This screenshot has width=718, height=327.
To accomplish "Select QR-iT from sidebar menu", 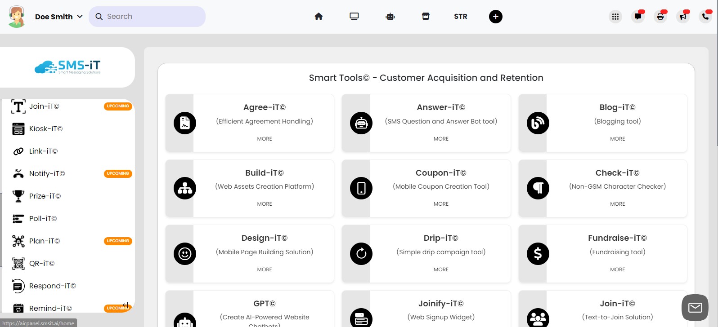I will (x=41, y=264).
